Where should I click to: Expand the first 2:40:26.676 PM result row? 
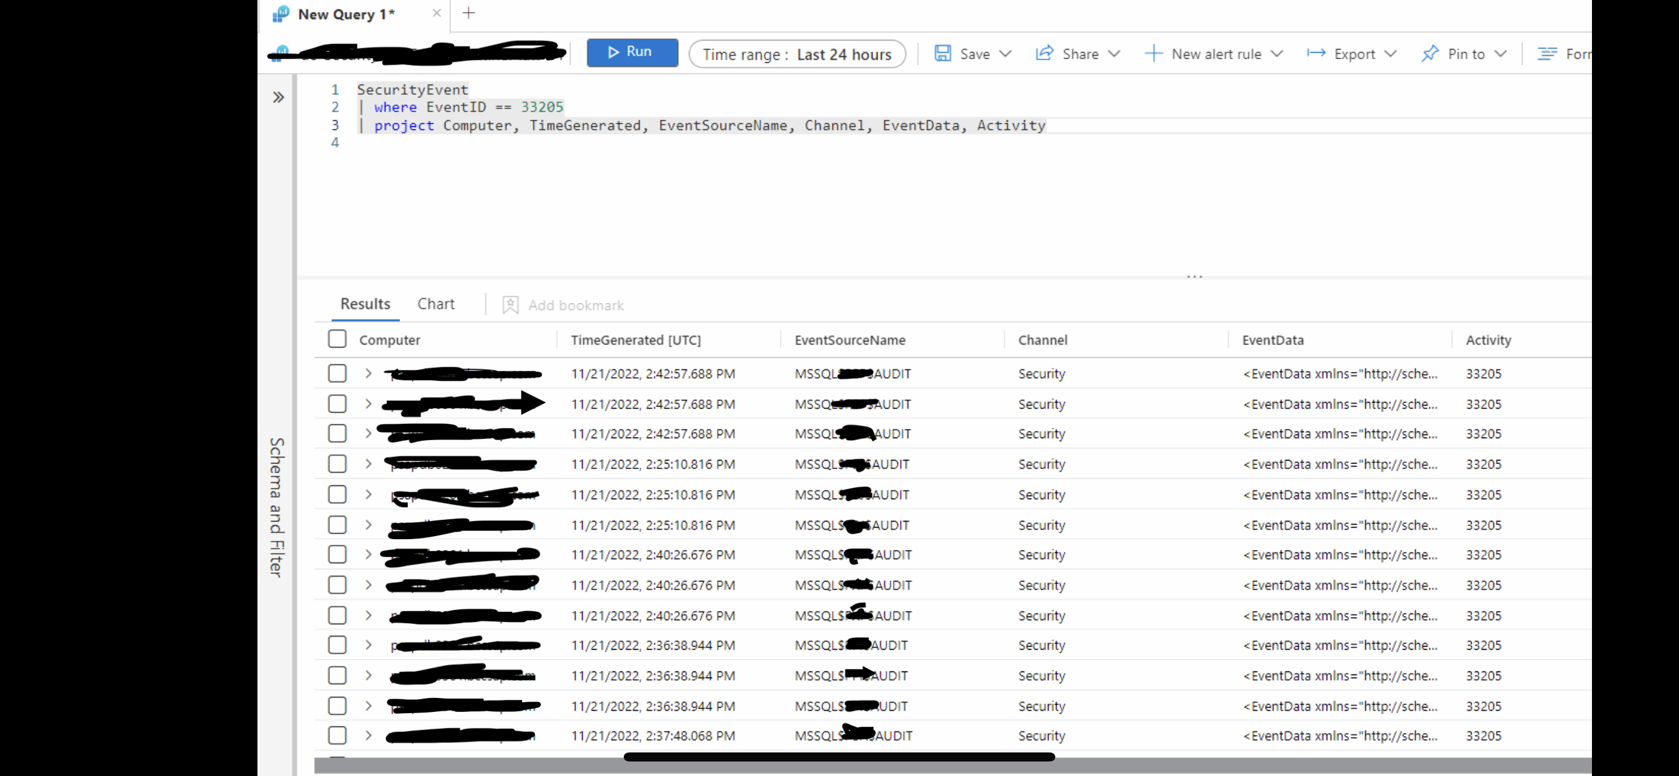[368, 554]
